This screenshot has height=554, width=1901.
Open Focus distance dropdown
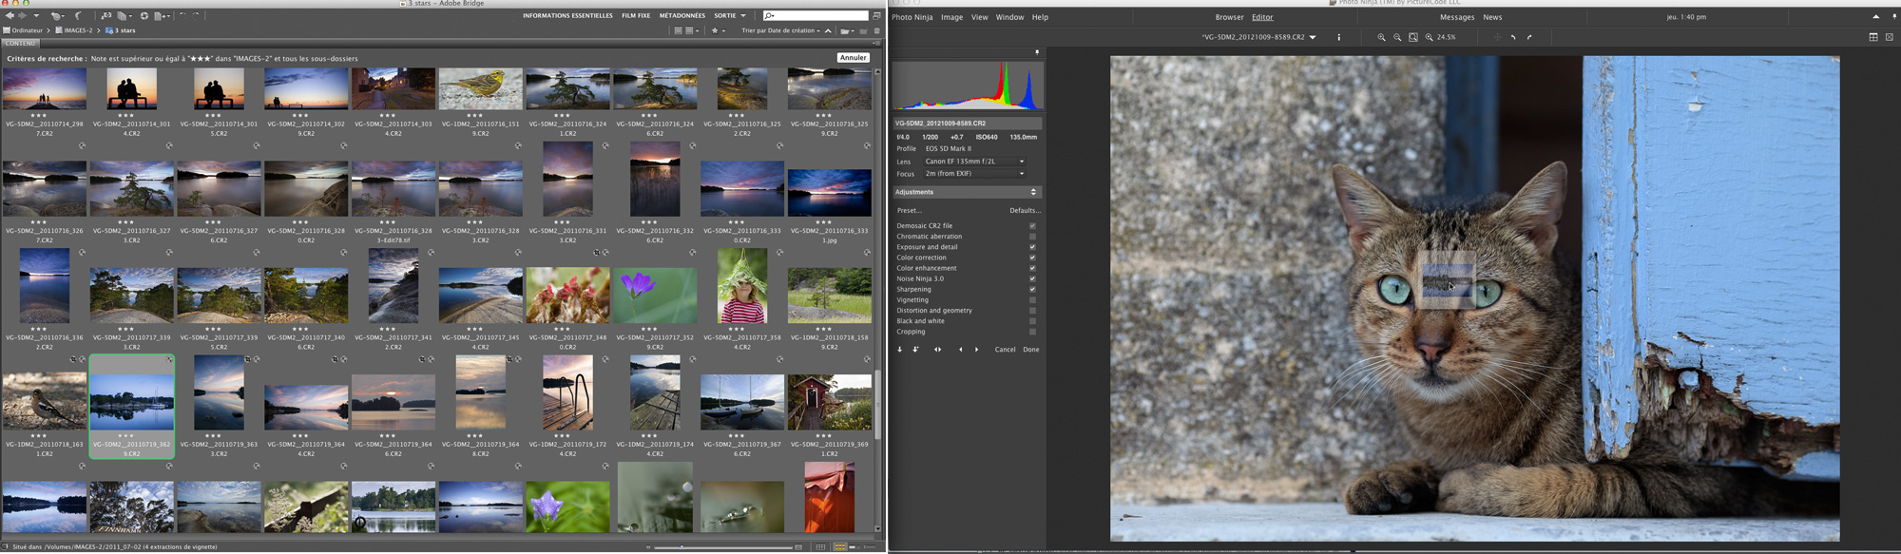(974, 174)
